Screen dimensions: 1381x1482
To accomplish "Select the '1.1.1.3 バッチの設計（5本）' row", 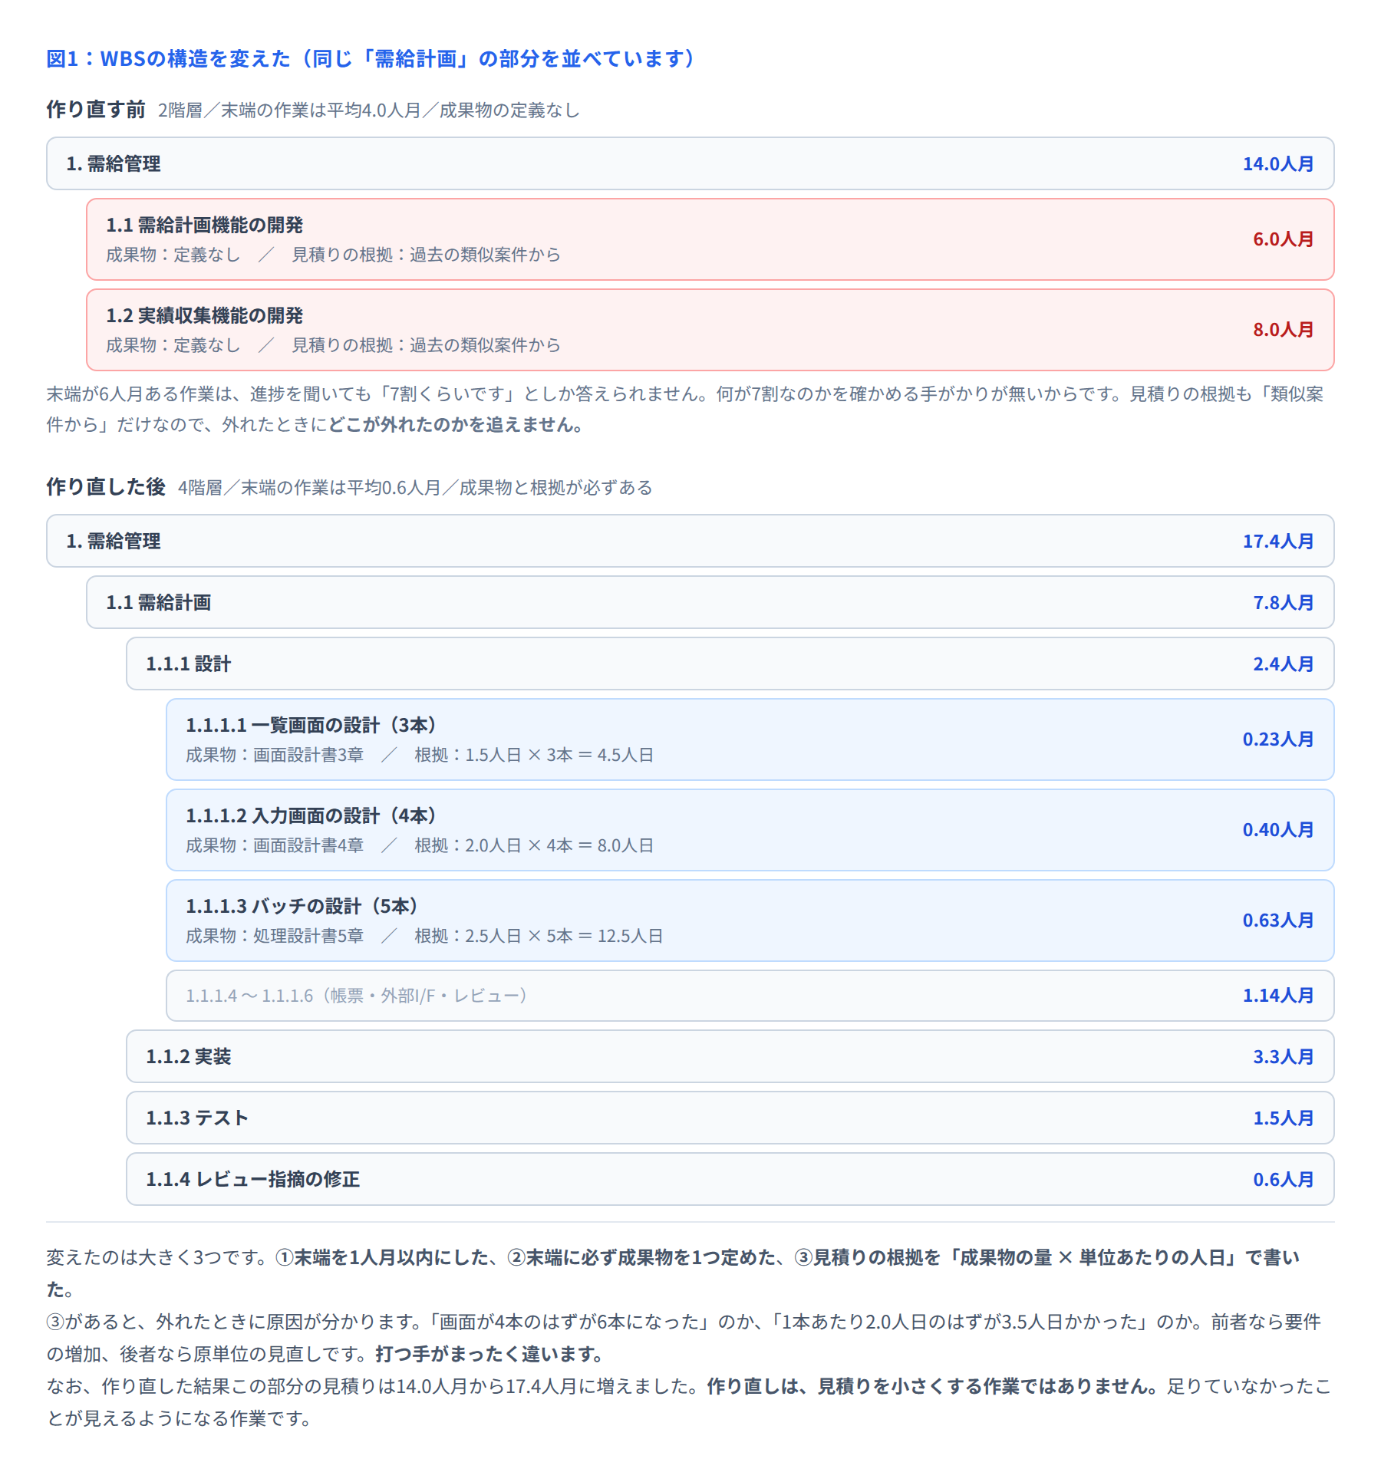I will [750, 920].
